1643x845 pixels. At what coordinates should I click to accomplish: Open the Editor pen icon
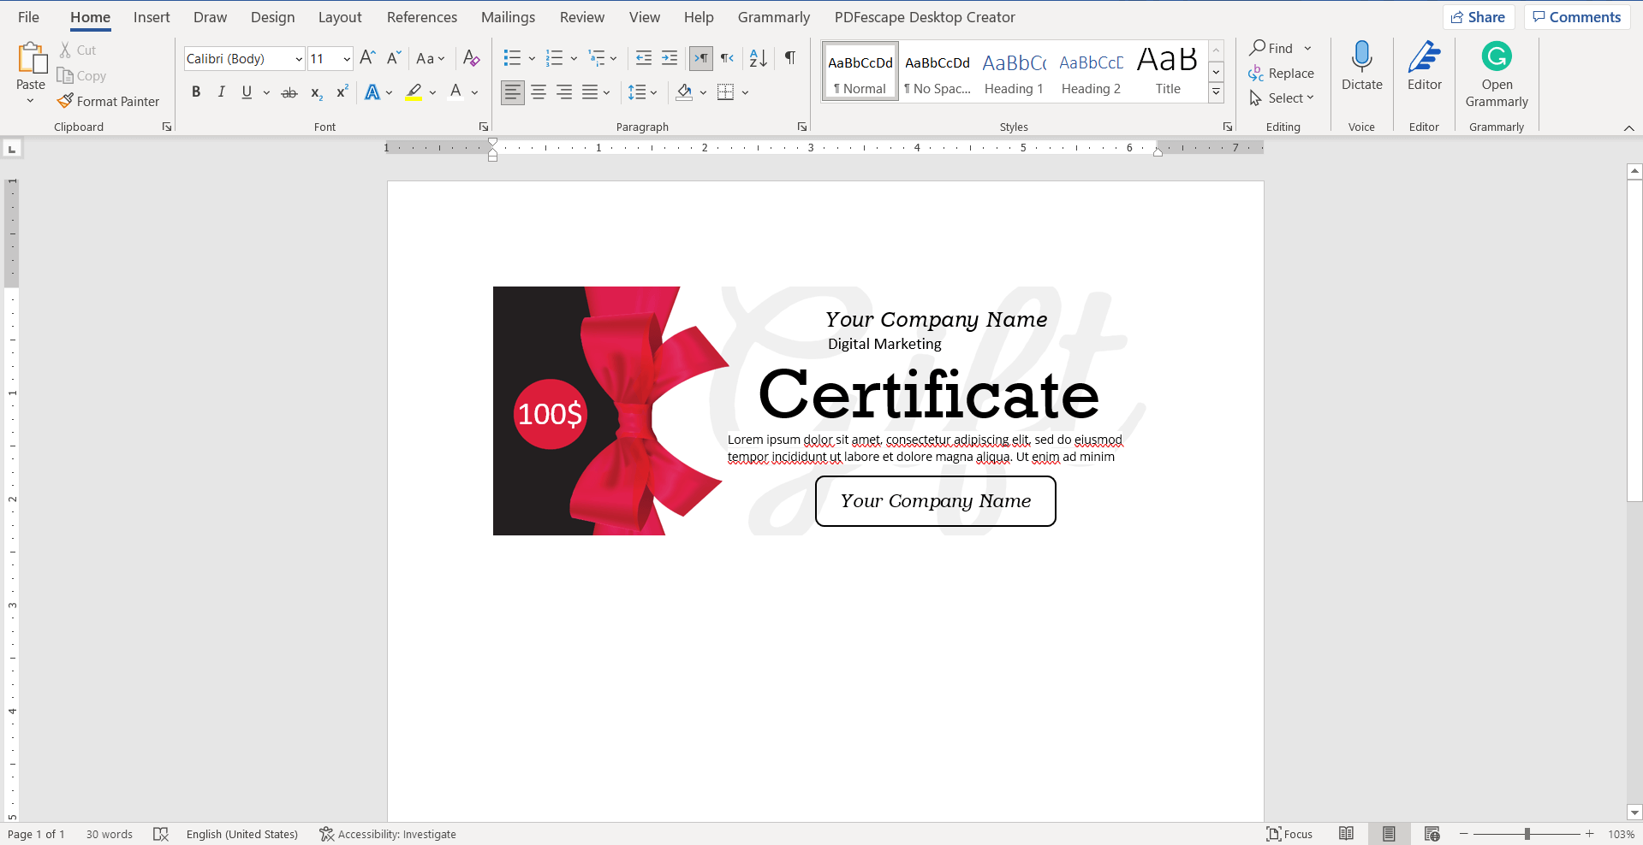[1424, 56]
